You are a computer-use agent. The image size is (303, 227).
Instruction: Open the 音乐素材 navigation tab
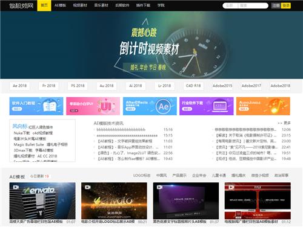(101, 5)
